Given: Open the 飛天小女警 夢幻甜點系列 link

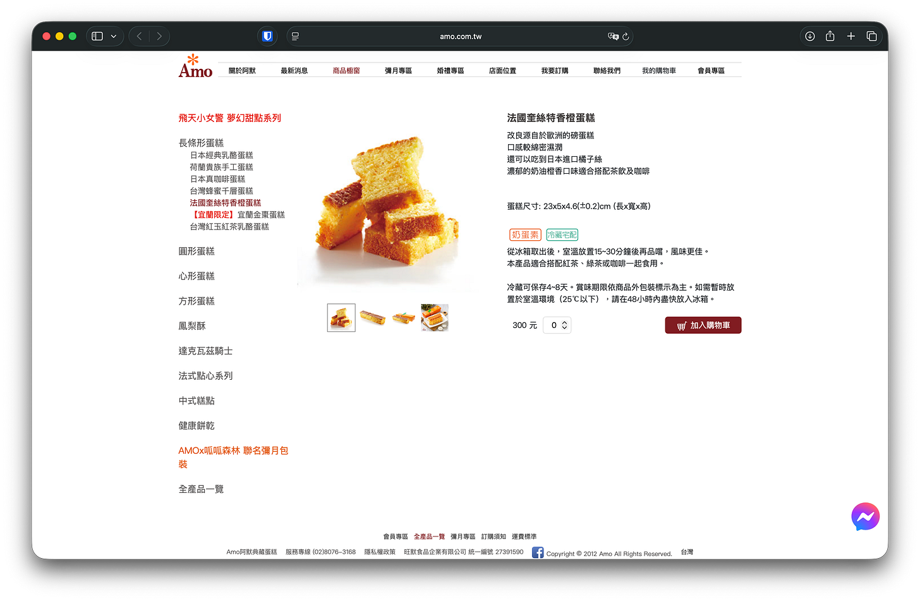Looking at the screenshot, I should pyautogui.click(x=230, y=118).
